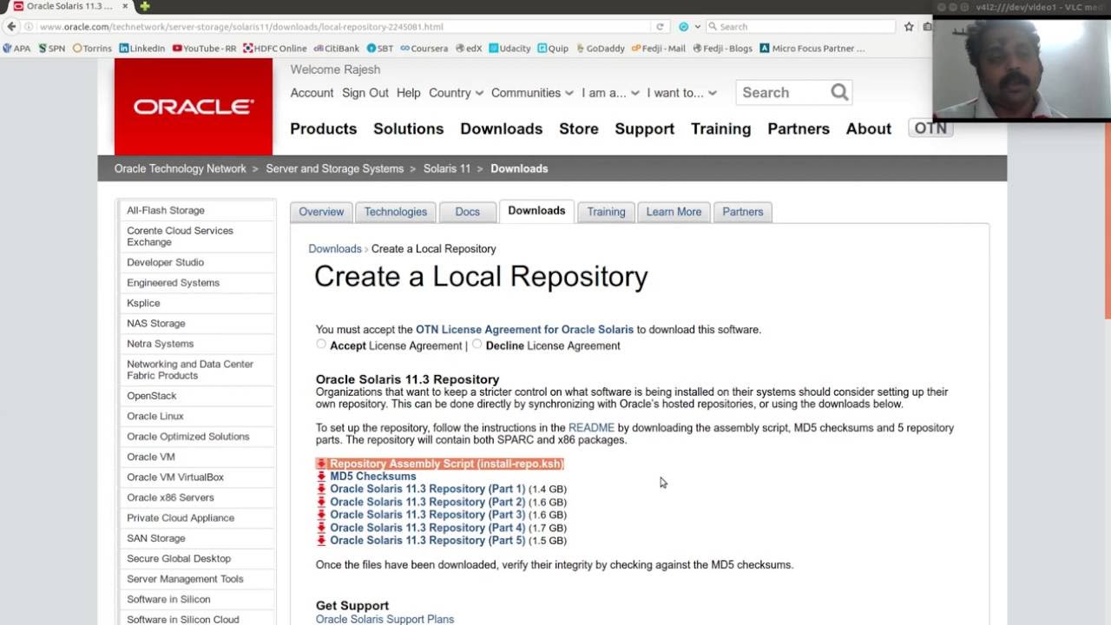Switch to the Training tab

[x=606, y=212]
